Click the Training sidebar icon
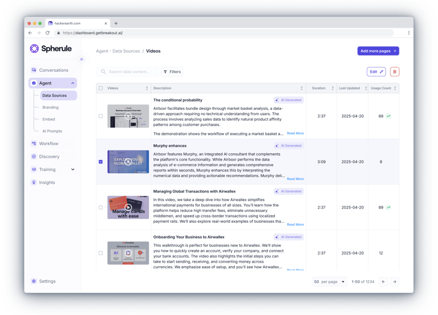The image size is (438, 315). (34, 169)
